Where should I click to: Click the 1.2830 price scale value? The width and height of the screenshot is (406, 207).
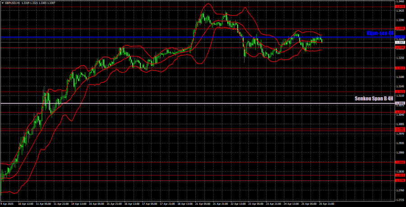point(400,171)
